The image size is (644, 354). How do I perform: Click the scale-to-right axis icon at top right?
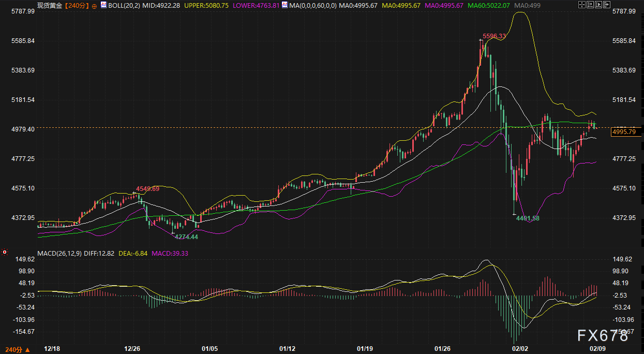click(598, 5)
